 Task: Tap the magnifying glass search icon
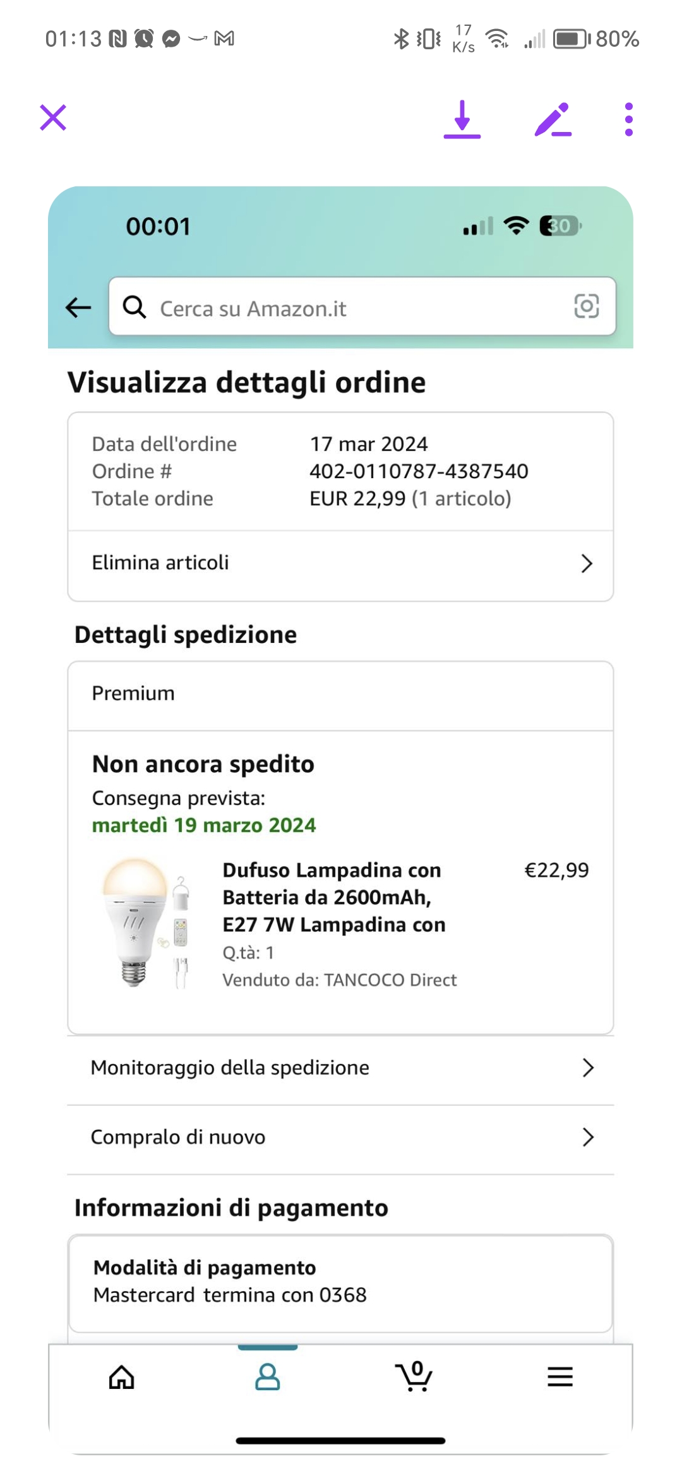[135, 308]
